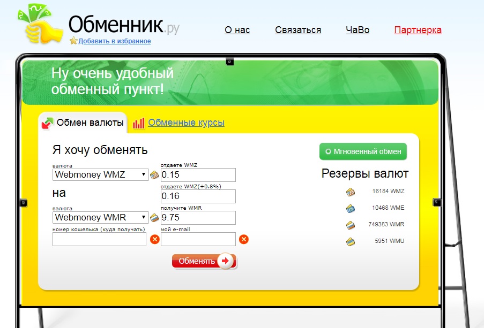
Task: Click the WMZ reserve wallet icon
Action: (351, 192)
